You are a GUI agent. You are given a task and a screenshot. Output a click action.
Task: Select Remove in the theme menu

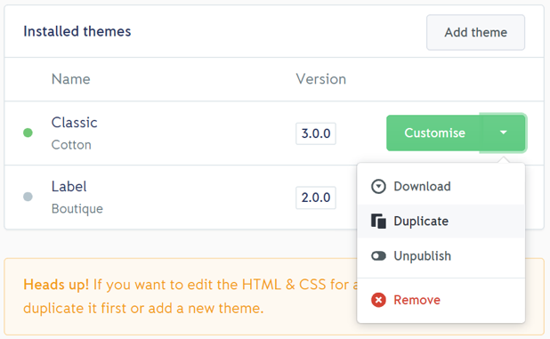441,300
